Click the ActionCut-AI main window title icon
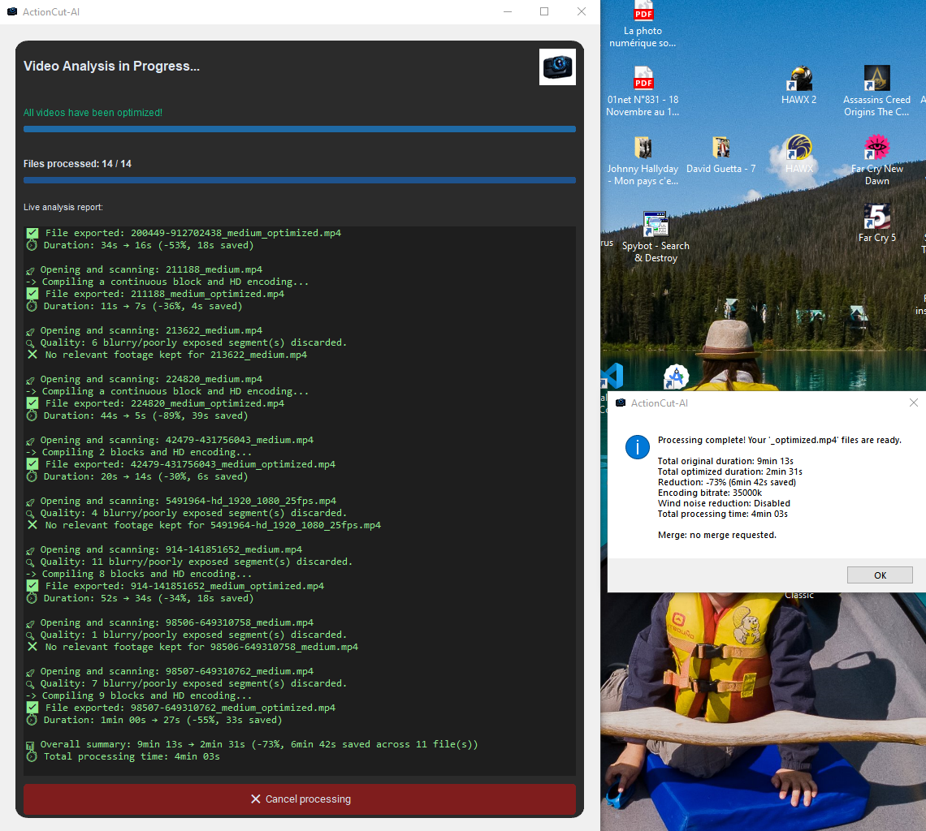Image resolution: width=926 pixels, height=831 pixels. (12, 12)
